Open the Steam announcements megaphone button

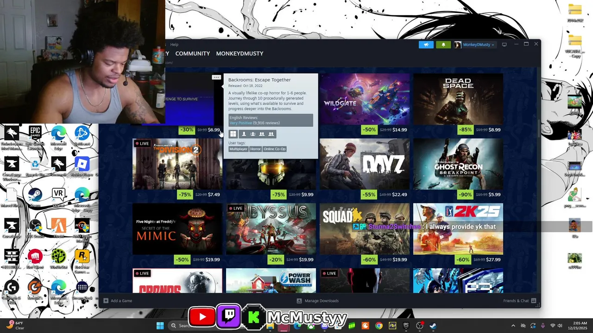click(426, 44)
